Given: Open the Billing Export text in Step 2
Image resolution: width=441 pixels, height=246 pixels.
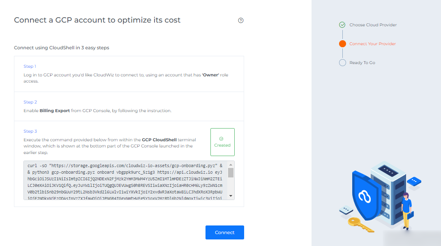Looking at the screenshot, I should [55, 110].
